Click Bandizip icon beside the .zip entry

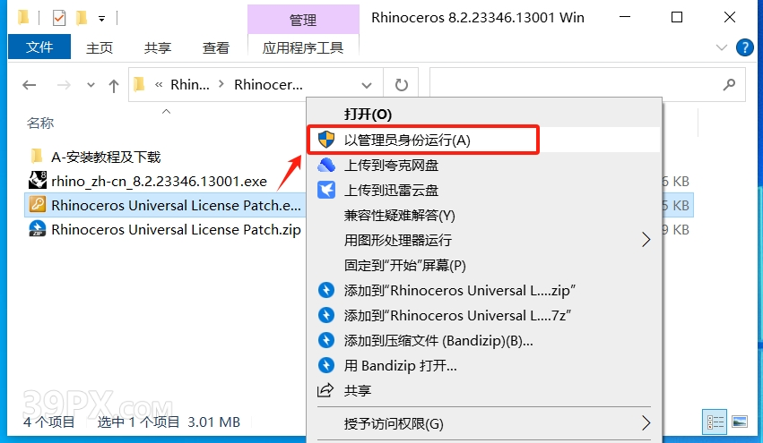pyautogui.click(x=326, y=291)
